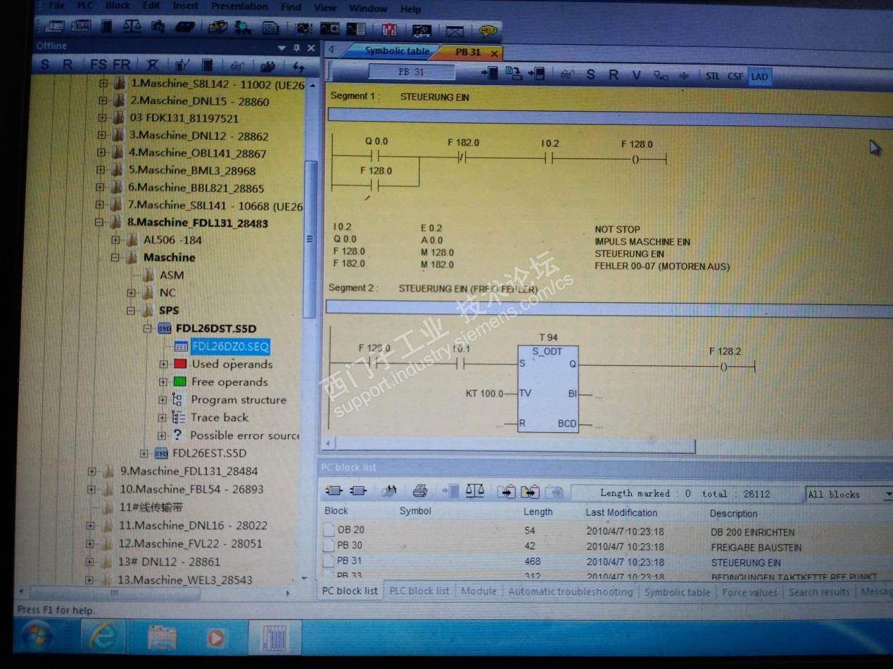Click the PB 31 block name field
The image size is (893, 669).
click(412, 72)
